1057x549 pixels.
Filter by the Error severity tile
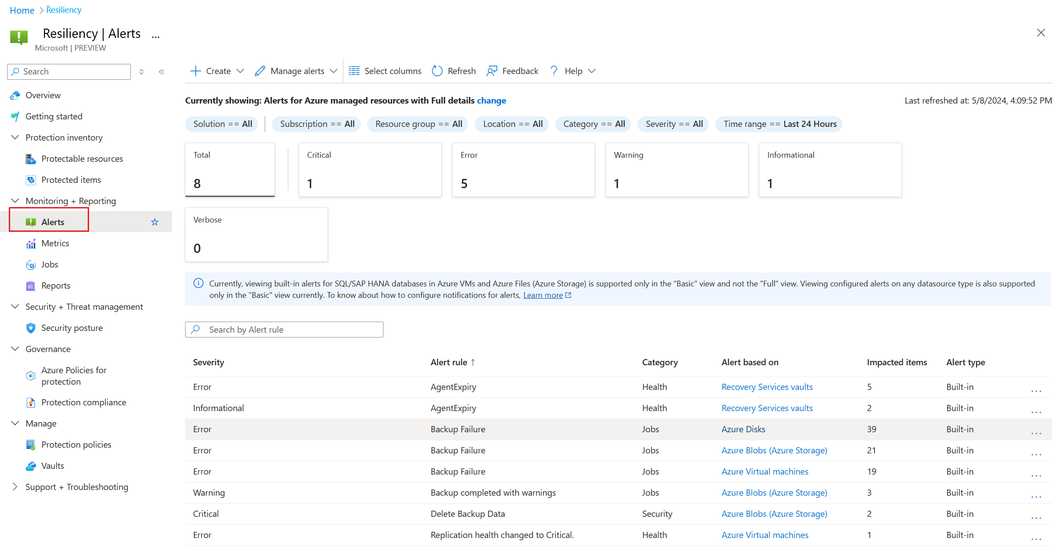click(x=523, y=170)
